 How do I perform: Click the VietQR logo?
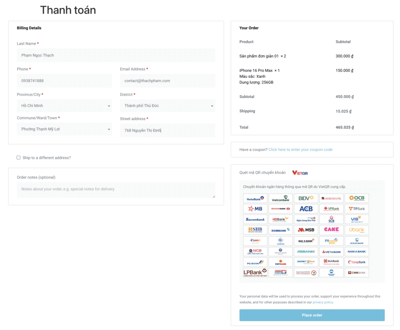pos(300,173)
